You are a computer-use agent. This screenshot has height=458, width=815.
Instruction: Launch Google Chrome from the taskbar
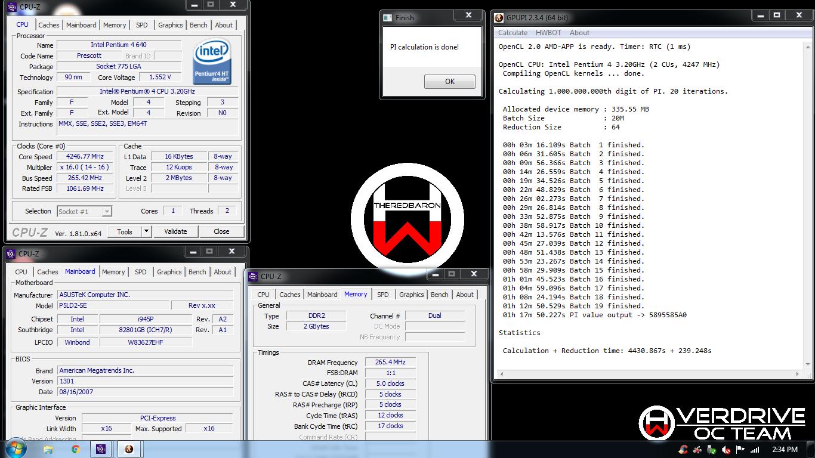(x=75, y=449)
